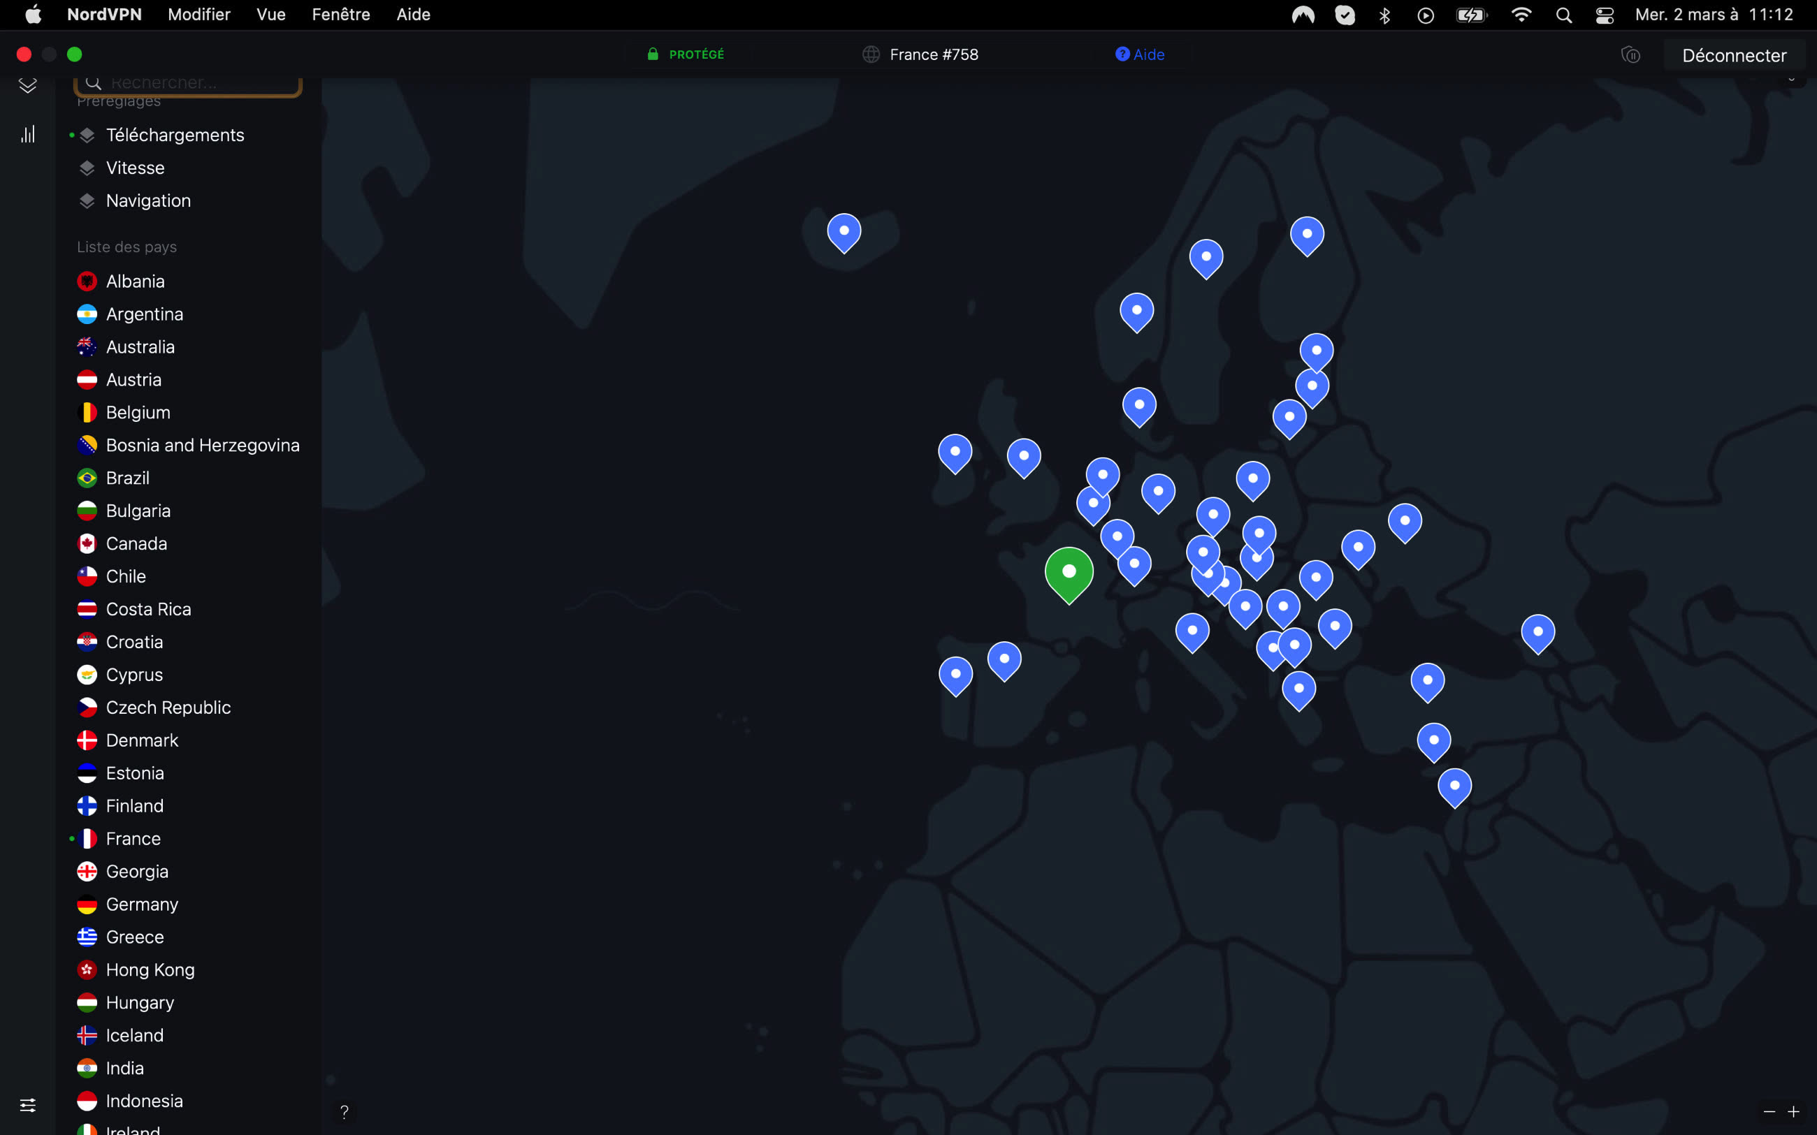
Task: Select Chile in the country list
Action: 126,576
